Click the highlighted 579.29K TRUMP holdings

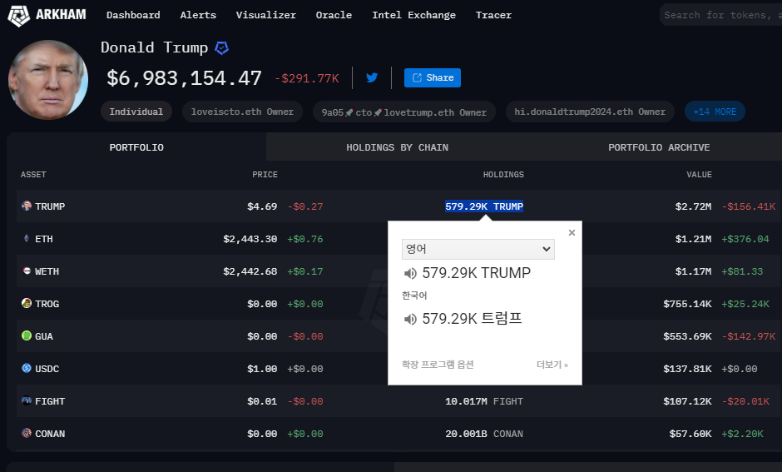point(484,206)
